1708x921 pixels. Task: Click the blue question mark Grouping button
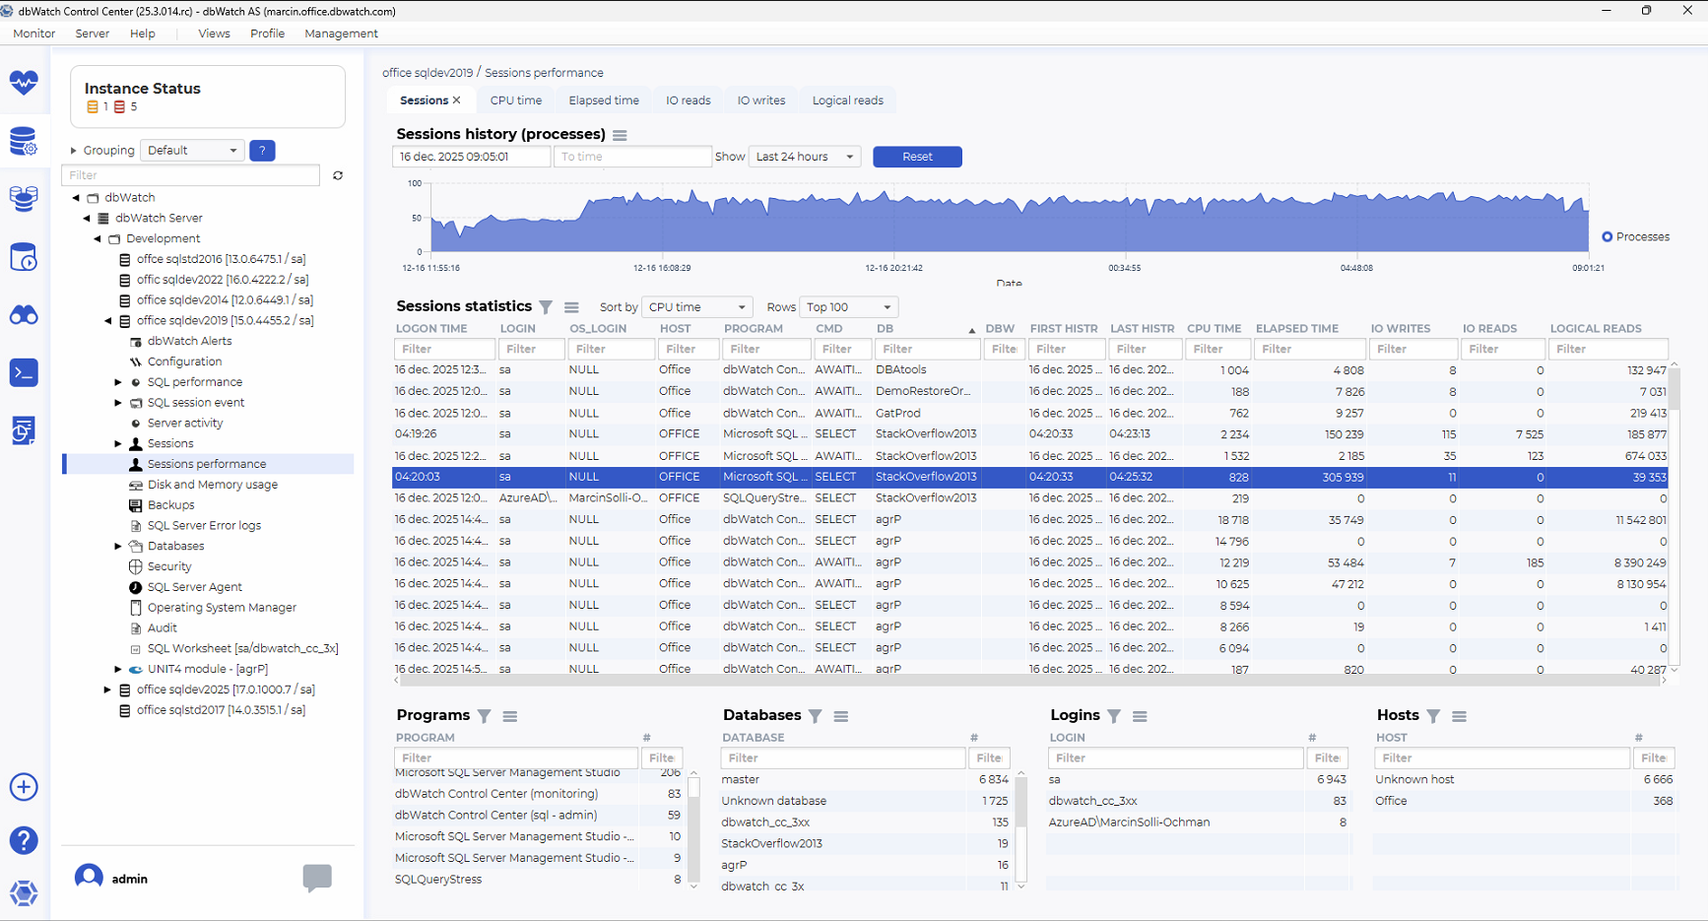(262, 151)
